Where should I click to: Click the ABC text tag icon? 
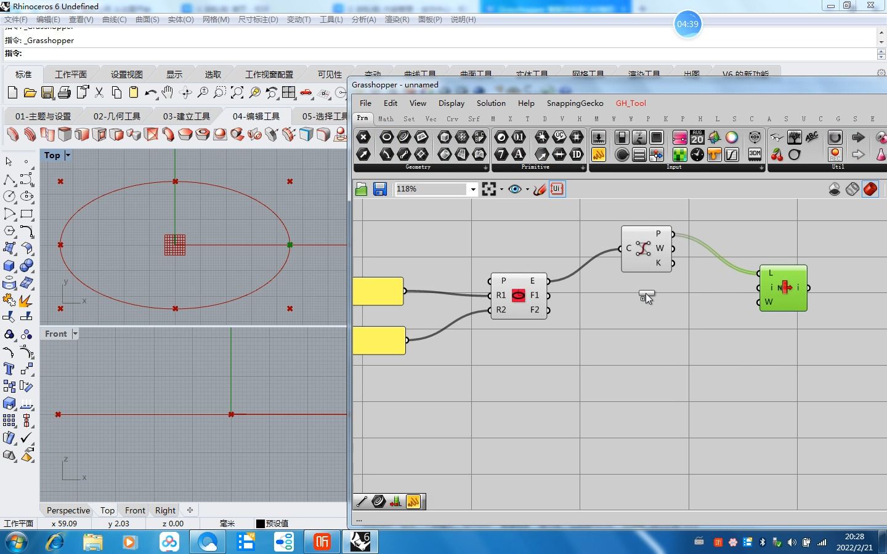point(812,137)
